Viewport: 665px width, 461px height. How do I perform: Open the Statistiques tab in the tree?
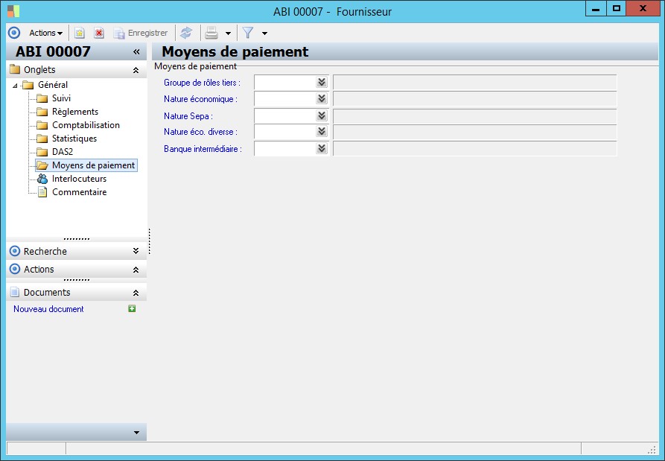pyautogui.click(x=74, y=139)
